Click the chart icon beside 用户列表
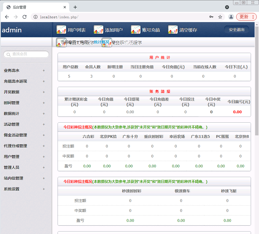 (61, 30)
